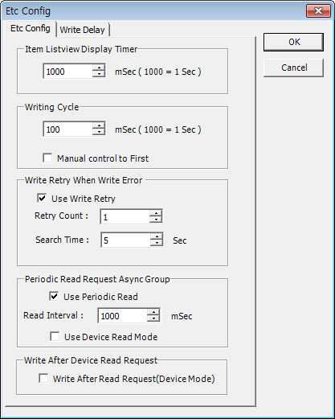Image resolution: width=335 pixels, height=419 pixels.
Task: Increase the Search Time value
Action: tap(157, 236)
